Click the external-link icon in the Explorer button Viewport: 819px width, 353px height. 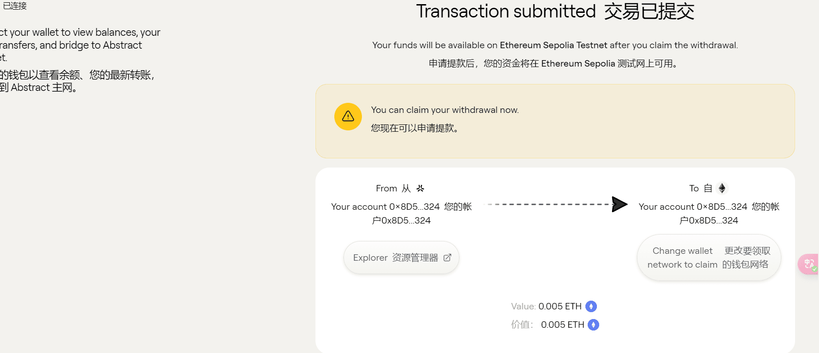click(x=447, y=258)
